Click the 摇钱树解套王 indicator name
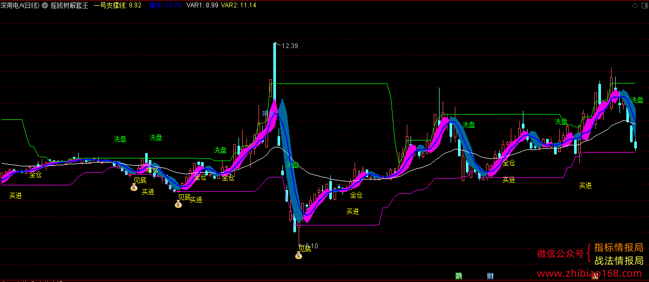Image resolution: width=649 pixels, height=282 pixels. click(69, 5)
